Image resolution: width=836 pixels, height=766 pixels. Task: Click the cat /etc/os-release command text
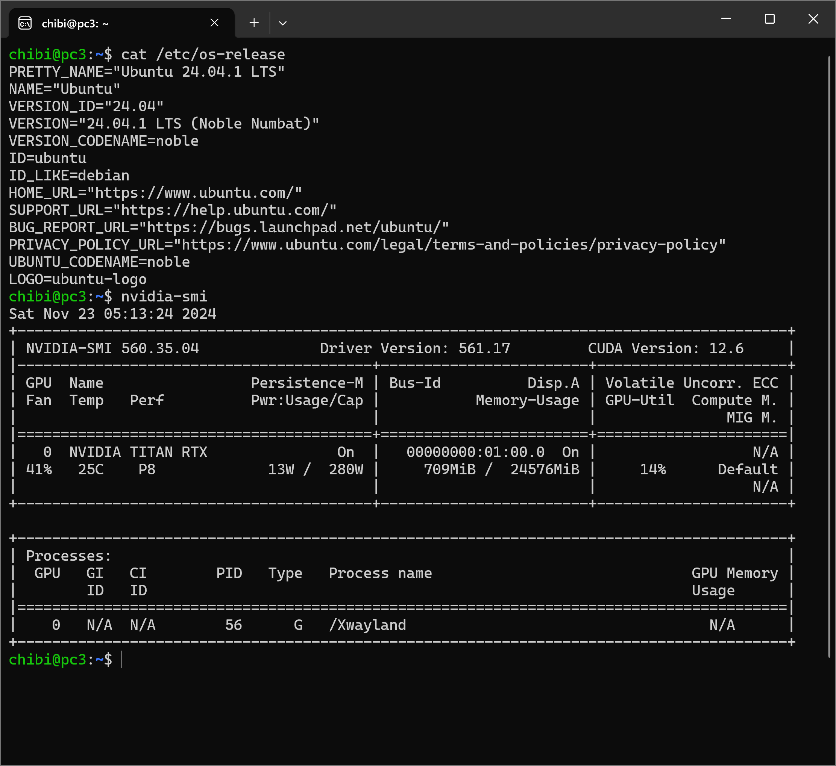pyautogui.click(x=202, y=55)
